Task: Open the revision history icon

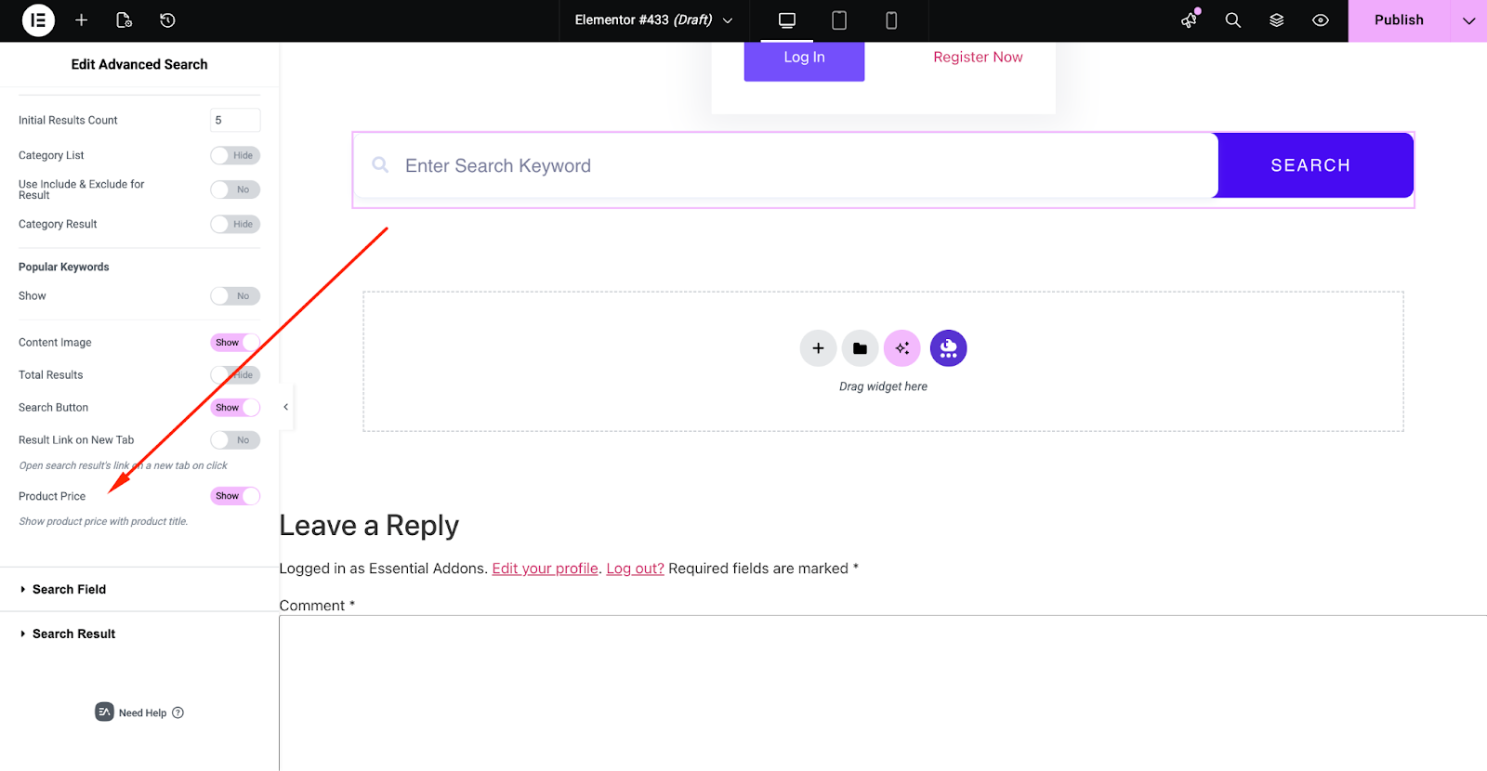Action: point(167,20)
